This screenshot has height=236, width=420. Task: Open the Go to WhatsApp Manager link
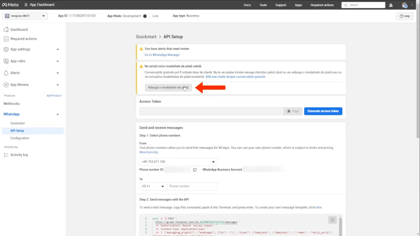tap(162, 55)
